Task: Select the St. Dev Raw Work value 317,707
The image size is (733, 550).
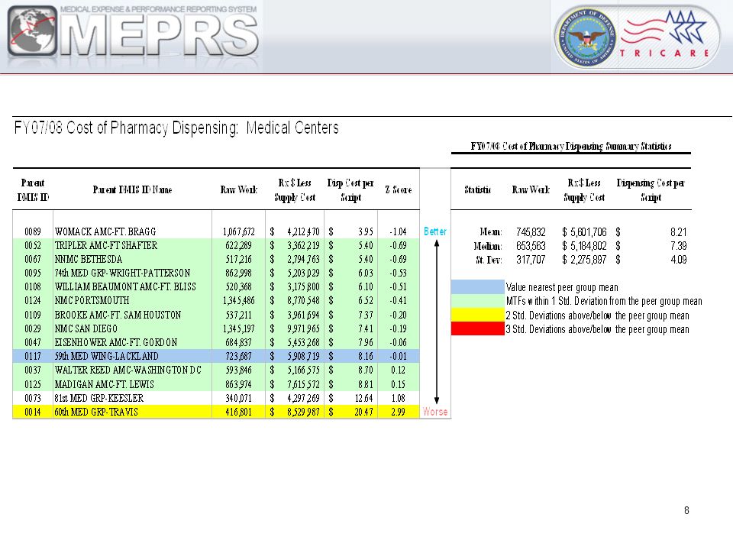Action: 531,260
